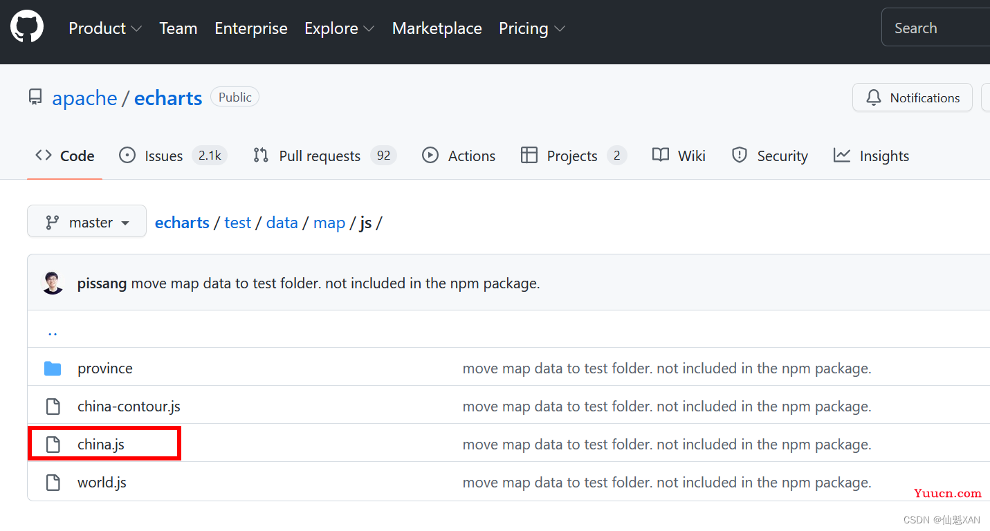The width and height of the screenshot is (990, 531).
Task: Expand the Product menu
Action: coord(105,28)
